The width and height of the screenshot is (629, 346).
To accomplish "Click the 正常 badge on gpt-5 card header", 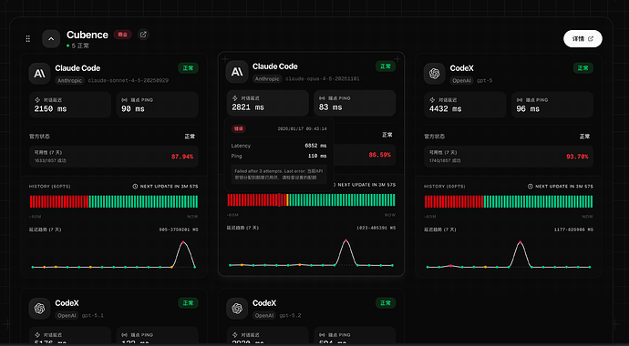I will pyautogui.click(x=583, y=68).
